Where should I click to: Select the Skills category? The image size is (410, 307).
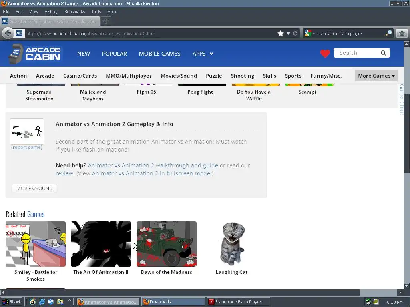pyautogui.click(x=269, y=76)
